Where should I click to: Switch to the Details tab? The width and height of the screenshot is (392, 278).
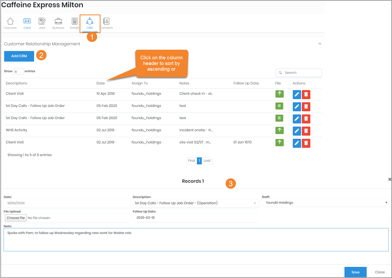[x=74, y=23]
